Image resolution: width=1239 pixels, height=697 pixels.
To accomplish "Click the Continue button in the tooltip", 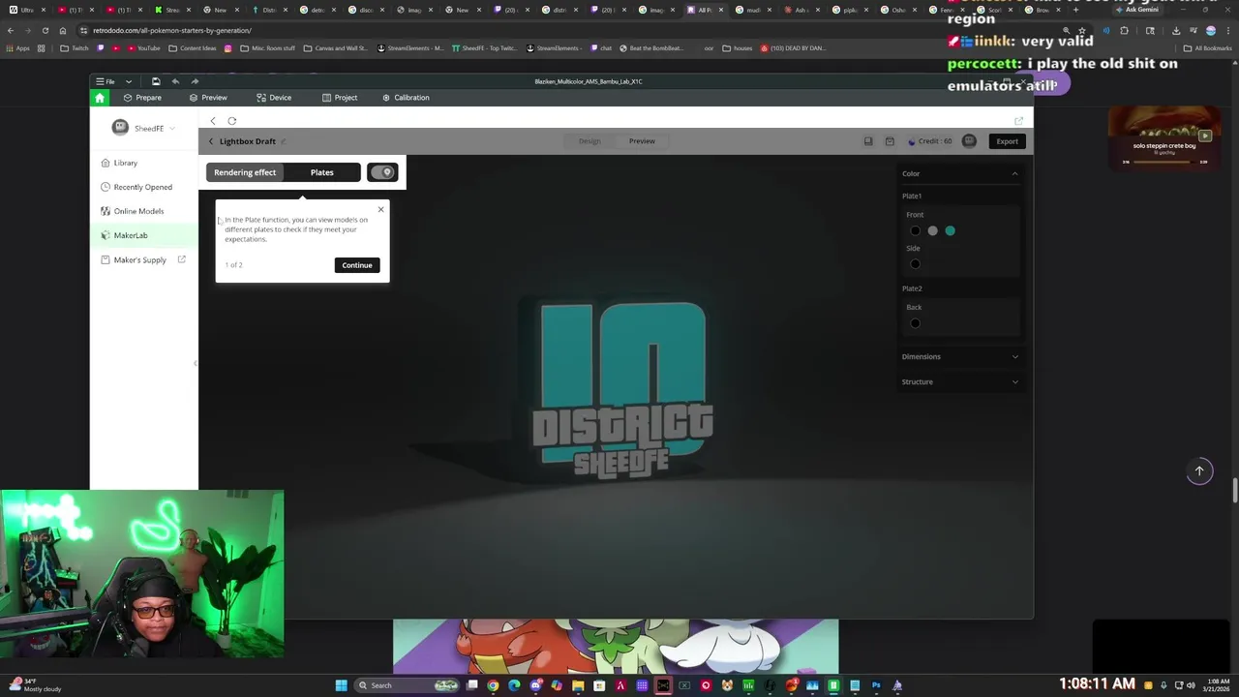I will click(x=357, y=265).
